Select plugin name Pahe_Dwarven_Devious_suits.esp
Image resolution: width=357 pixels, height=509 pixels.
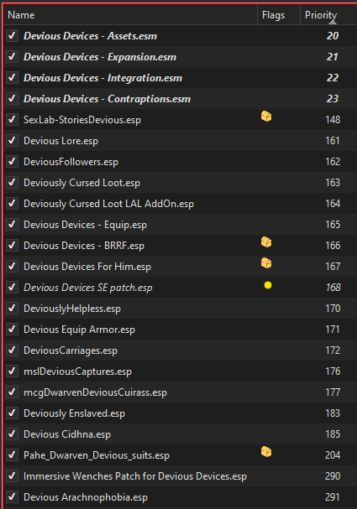pos(97,455)
